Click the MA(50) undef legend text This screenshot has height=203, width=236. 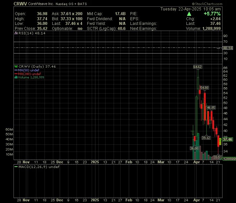[29, 70]
